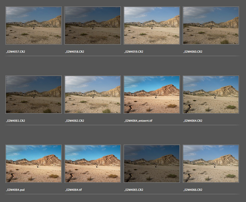Open the _E2M4064_entzerrt.tif thumbnail
Screen dimensions: 246x202
[x=152, y=95]
